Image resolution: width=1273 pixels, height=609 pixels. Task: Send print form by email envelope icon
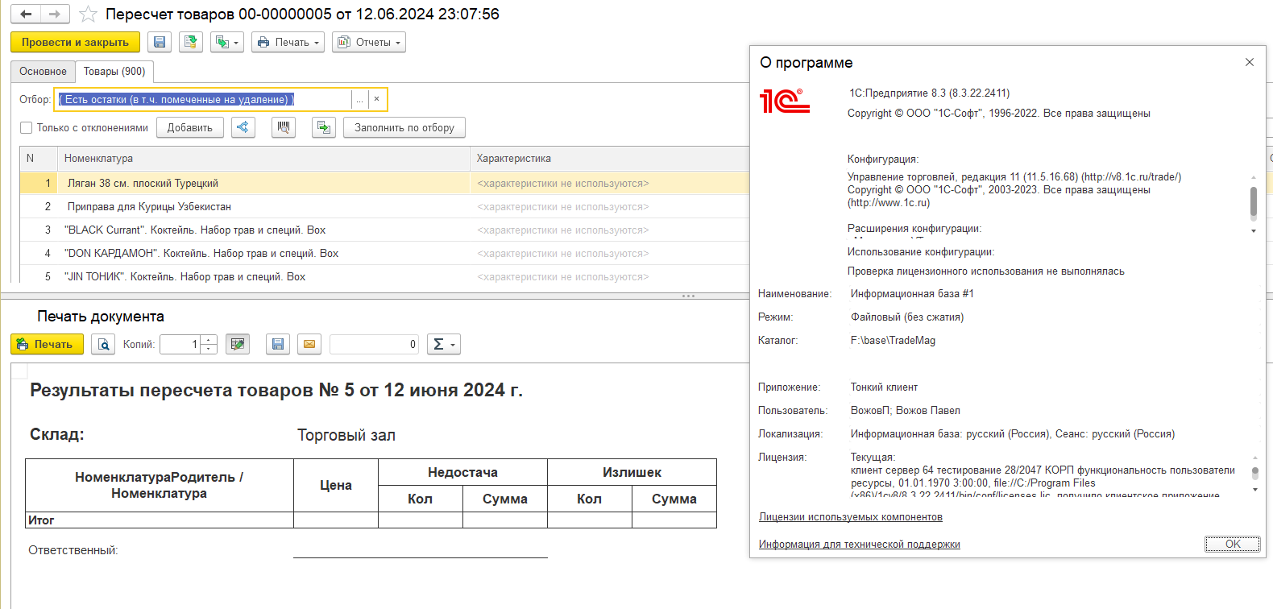309,344
